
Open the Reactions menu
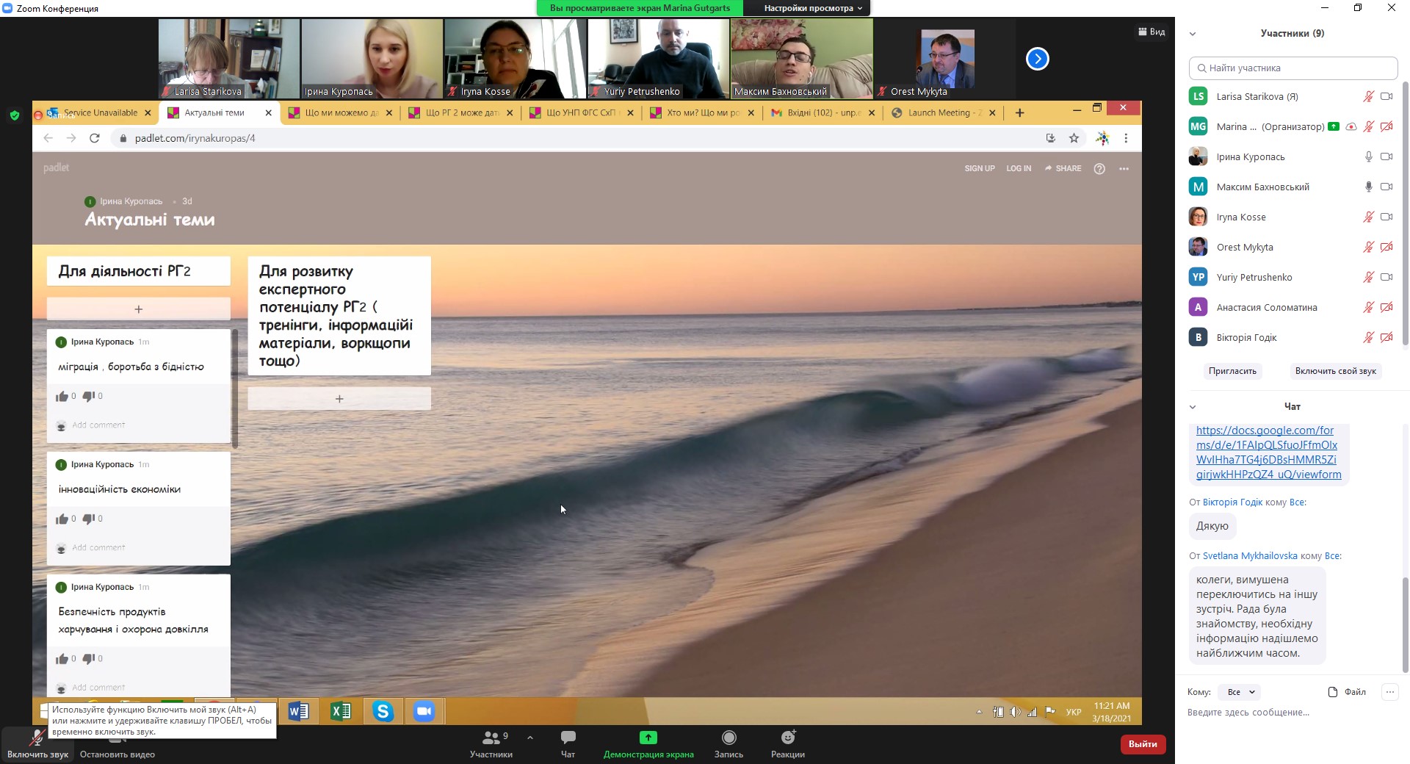click(788, 743)
